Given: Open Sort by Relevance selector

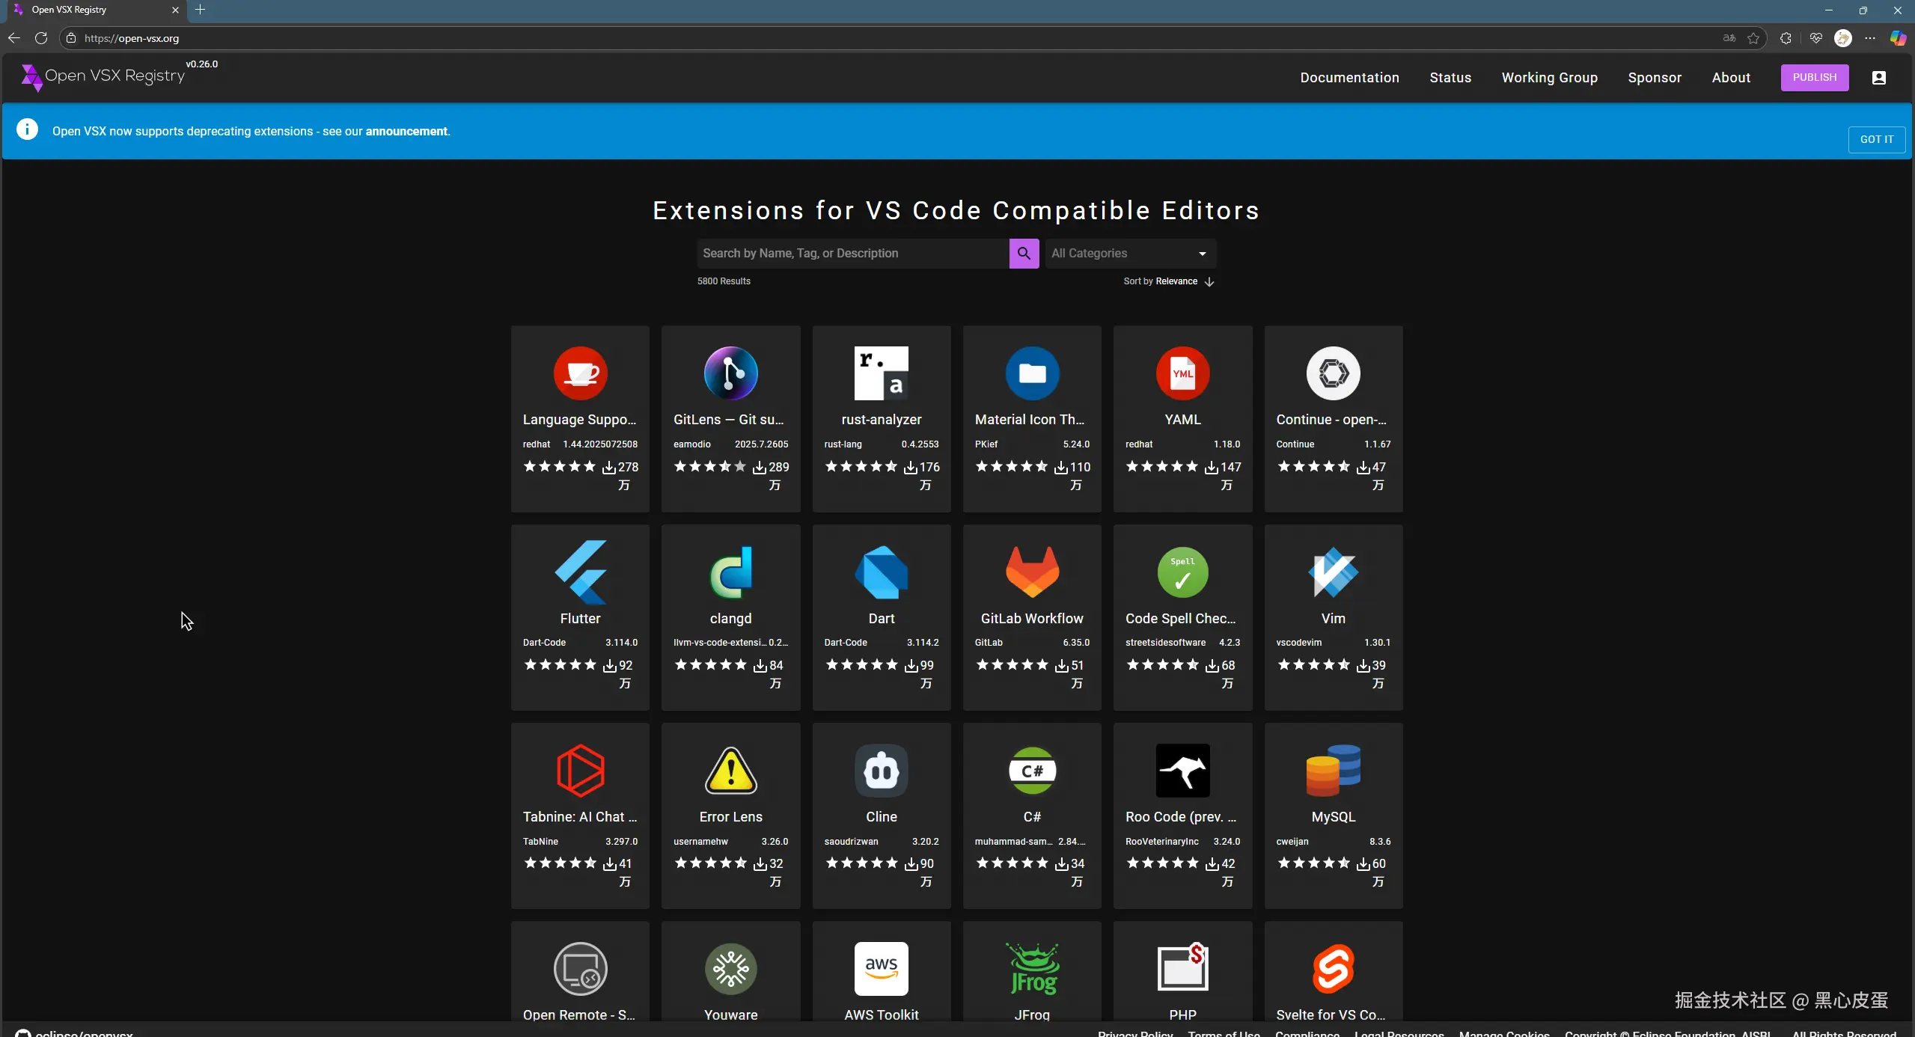Looking at the screenshot, I should pos(1176,281).
